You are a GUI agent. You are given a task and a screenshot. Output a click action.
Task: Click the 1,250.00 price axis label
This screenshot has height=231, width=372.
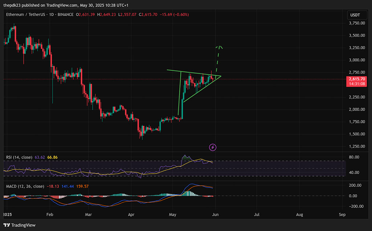357,146
